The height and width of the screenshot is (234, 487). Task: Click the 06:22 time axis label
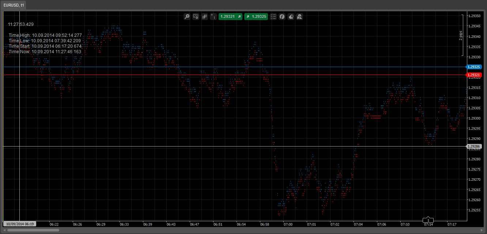54,224
